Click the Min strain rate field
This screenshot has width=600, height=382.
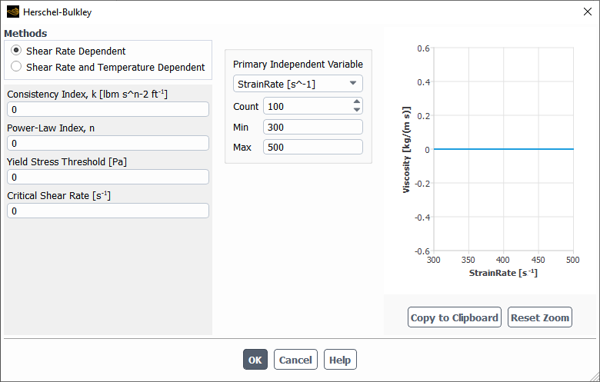tap(312, 127)
